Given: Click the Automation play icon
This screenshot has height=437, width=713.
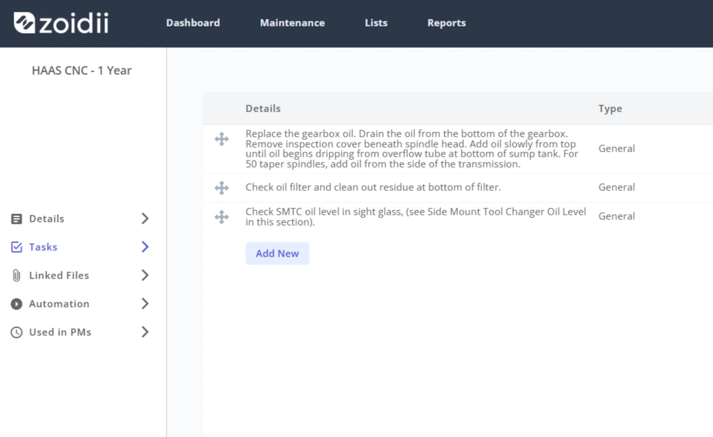Looking at the screenshot, I should pyautogui.click(x=16, y=304).
